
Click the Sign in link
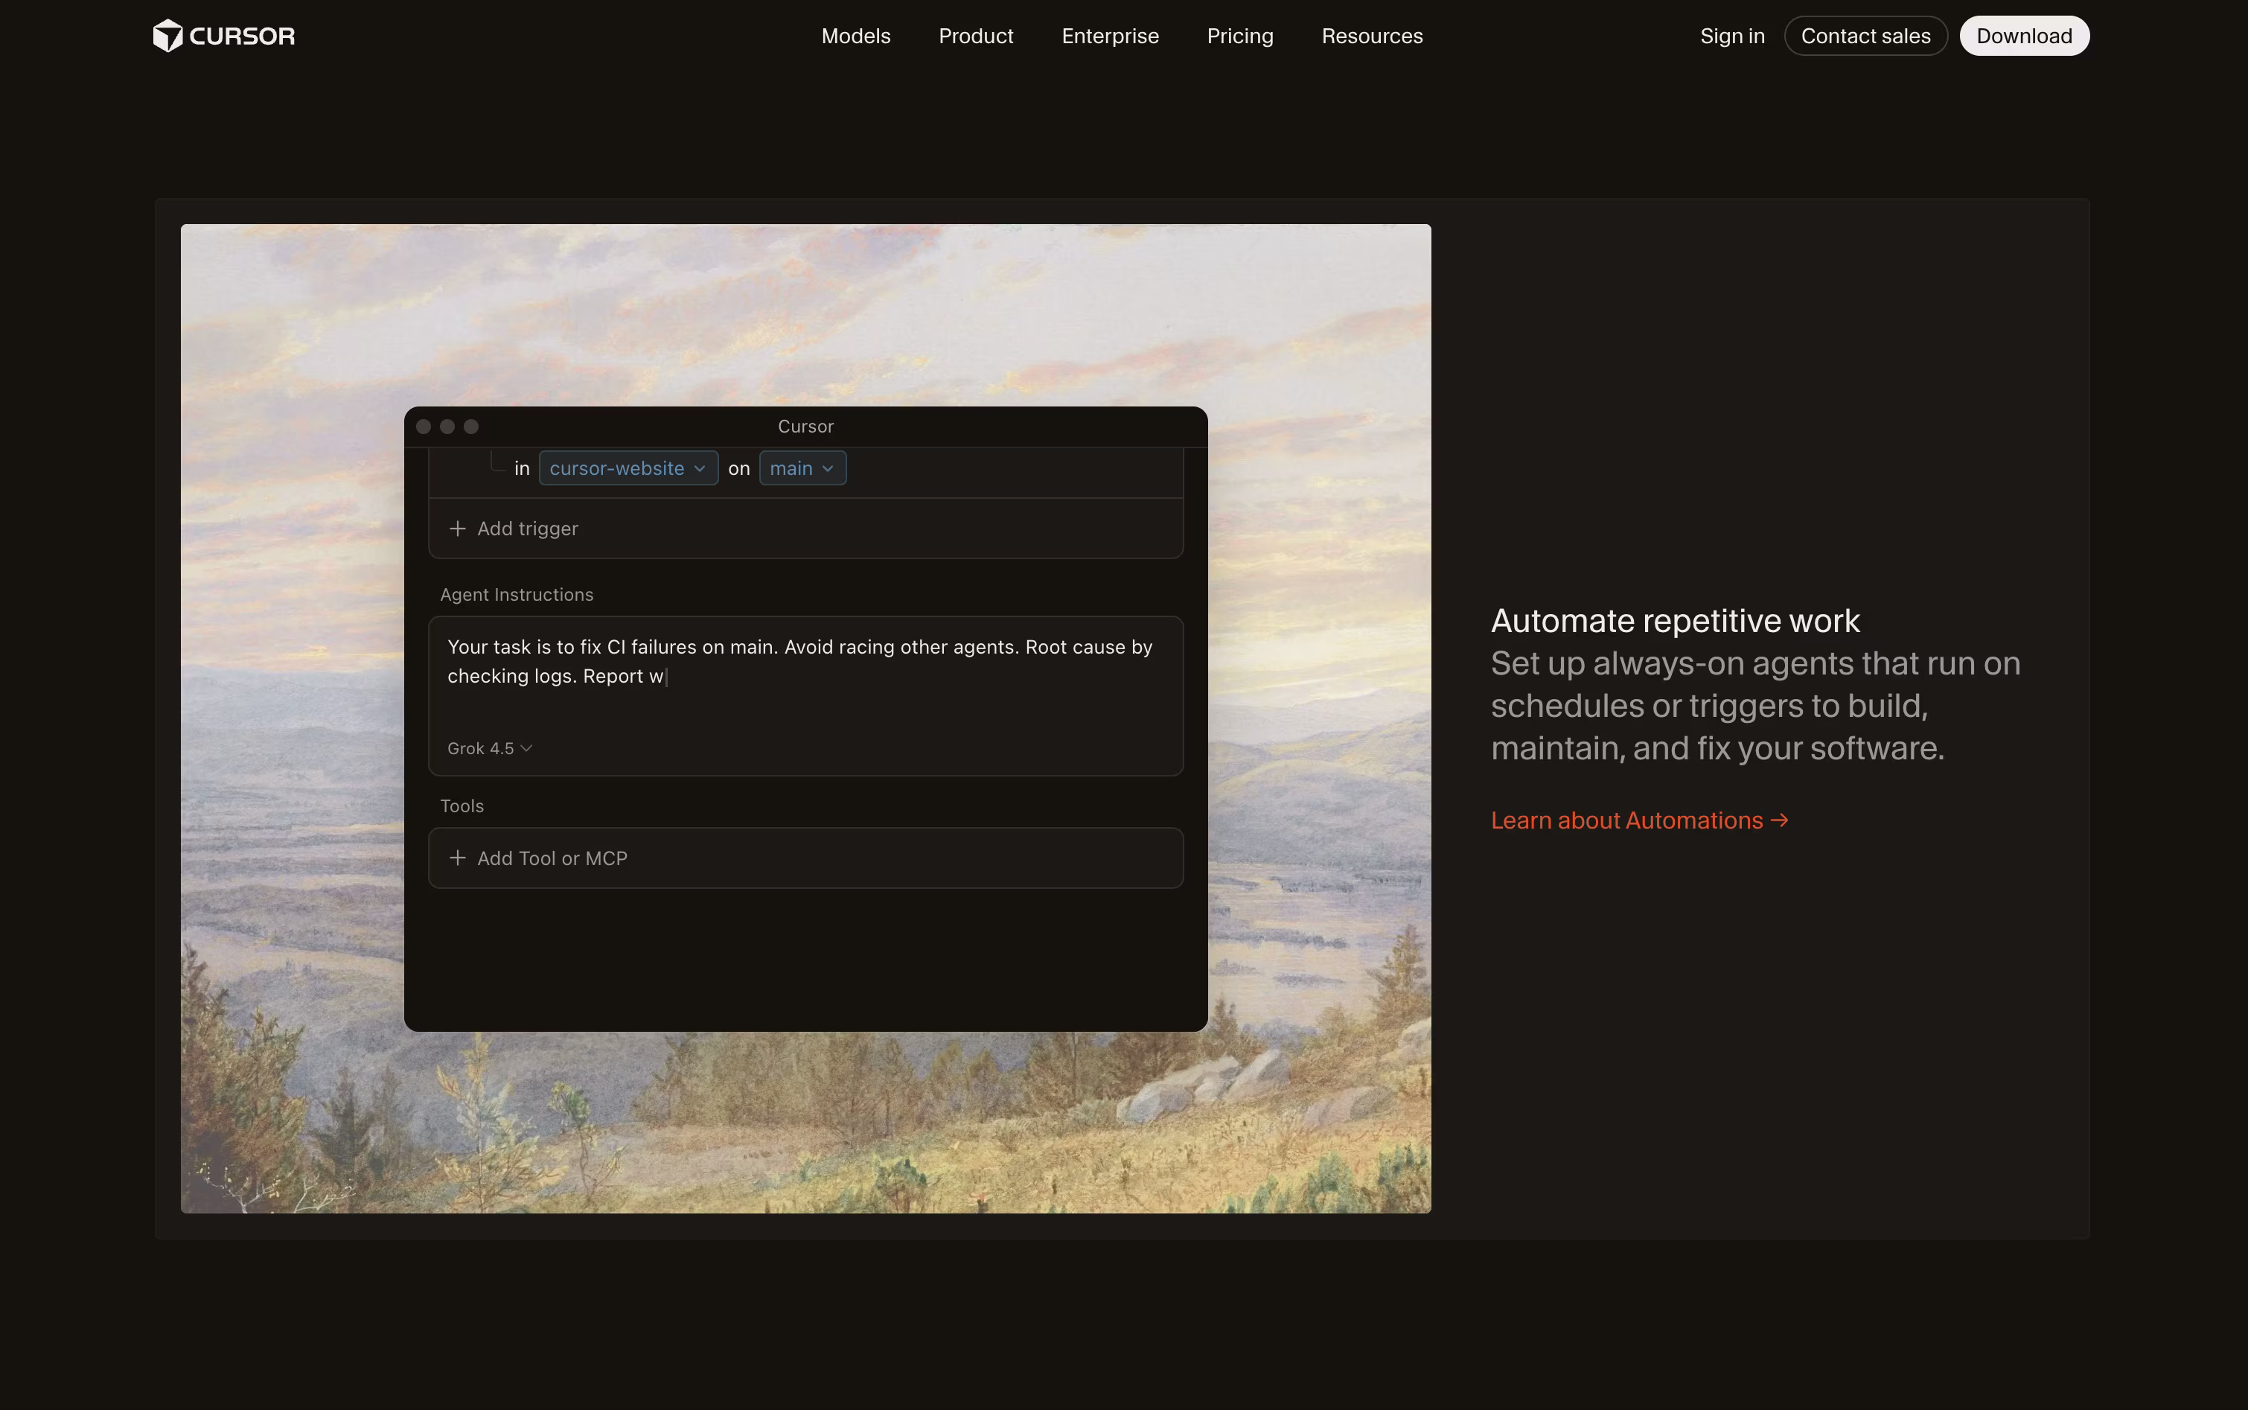(x=1731, y=36)
